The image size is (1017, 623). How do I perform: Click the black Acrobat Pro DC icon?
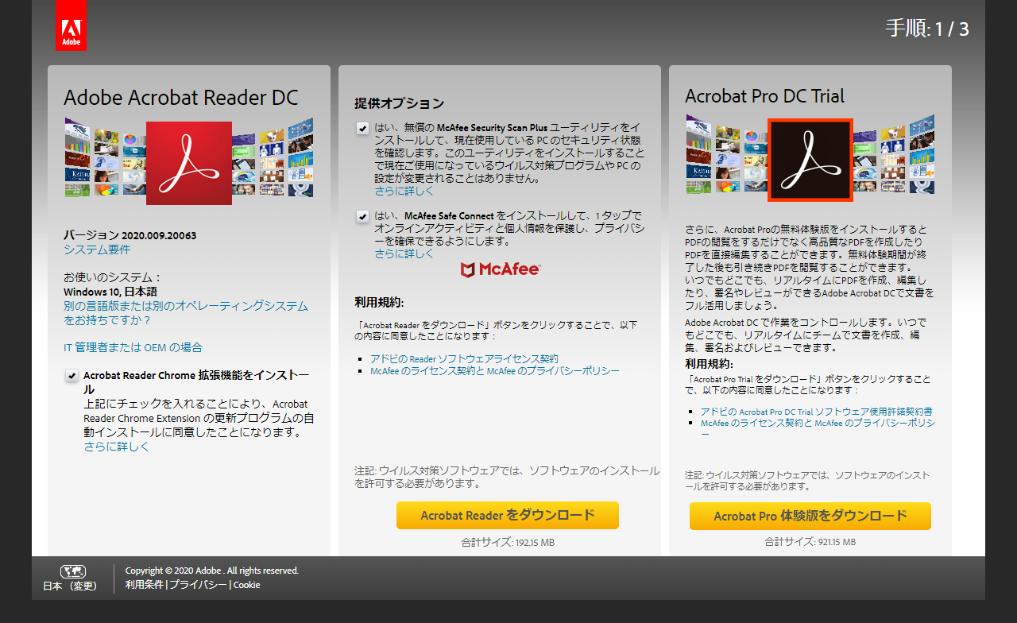[x=810, y=160]
